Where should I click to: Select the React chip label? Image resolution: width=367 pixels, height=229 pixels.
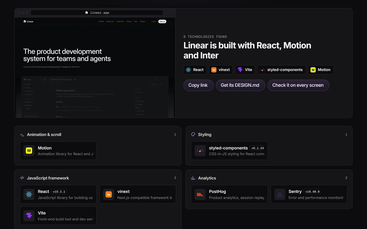coord(198,70)
